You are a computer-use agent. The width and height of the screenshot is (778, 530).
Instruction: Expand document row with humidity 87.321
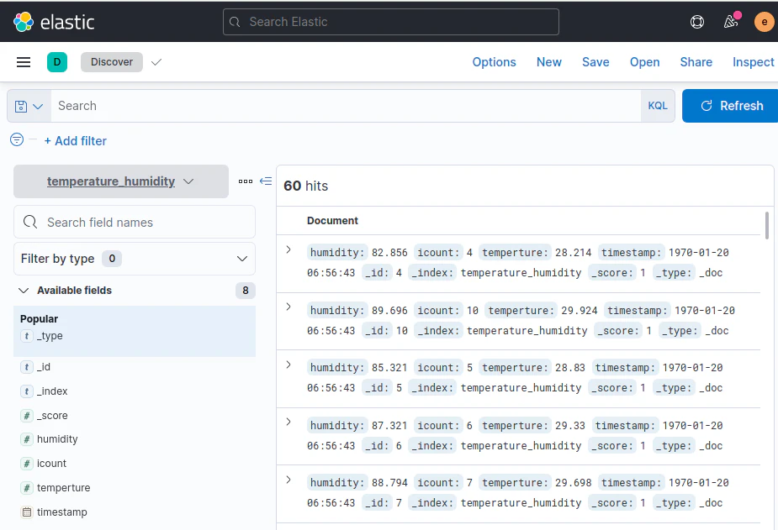[x=288, y=422]
